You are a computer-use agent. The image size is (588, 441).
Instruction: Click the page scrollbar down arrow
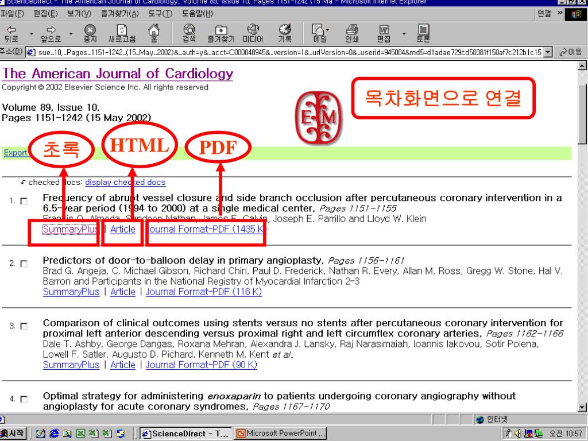pos(582,408)
